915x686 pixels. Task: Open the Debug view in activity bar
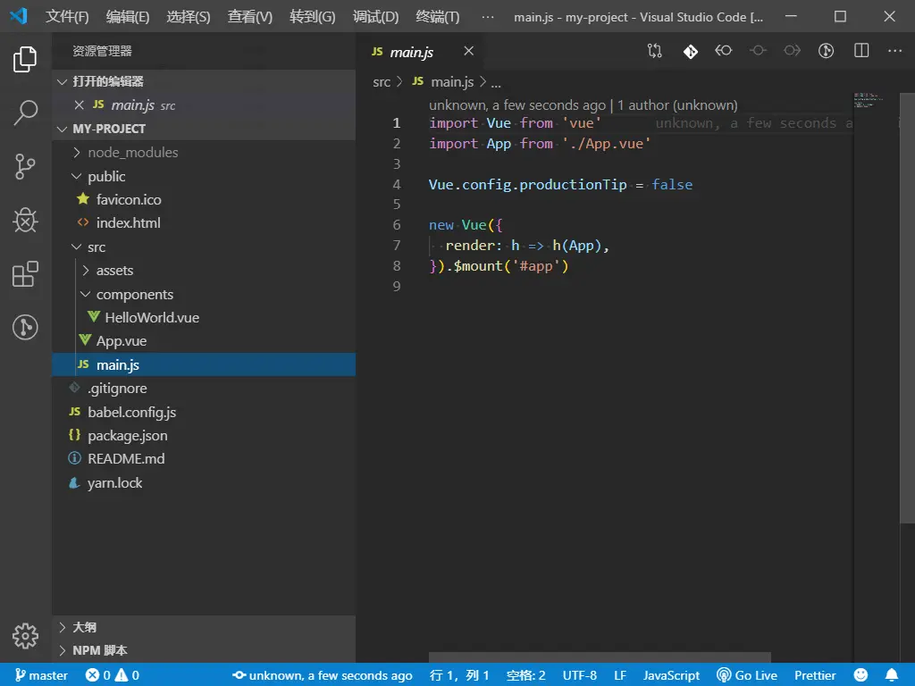(x=25, y=221)
